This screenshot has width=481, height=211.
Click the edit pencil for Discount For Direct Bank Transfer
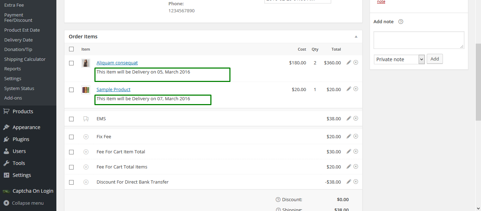349,181
